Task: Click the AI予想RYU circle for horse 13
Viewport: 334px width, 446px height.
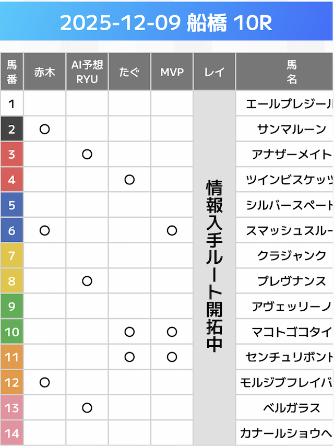Action: (x=87, y=408)
